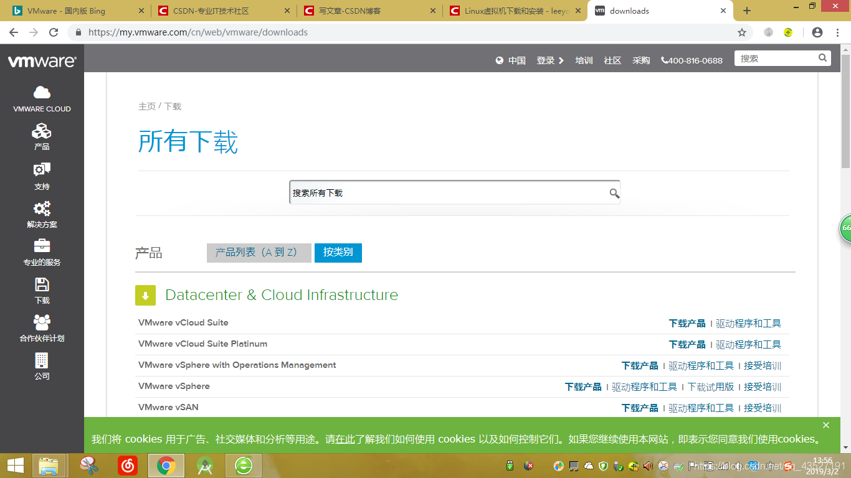Screen dimensions: 851x478
Task: Click the phone number 400-816-0688
Action: pyautogui.click(x=692, y=60)
